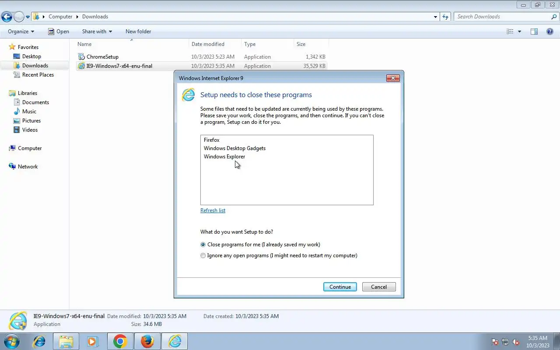
Task: Click the ChromeSetup file icon
Action: [x=81, y=57]
